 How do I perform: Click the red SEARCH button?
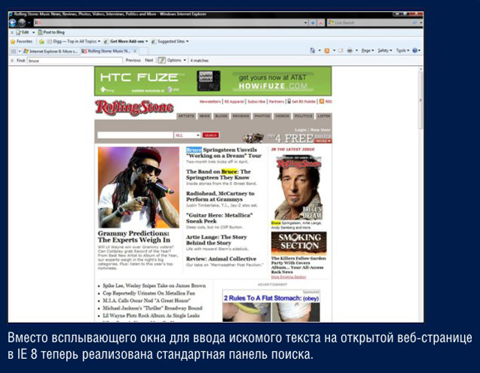(x=211, y=135)
